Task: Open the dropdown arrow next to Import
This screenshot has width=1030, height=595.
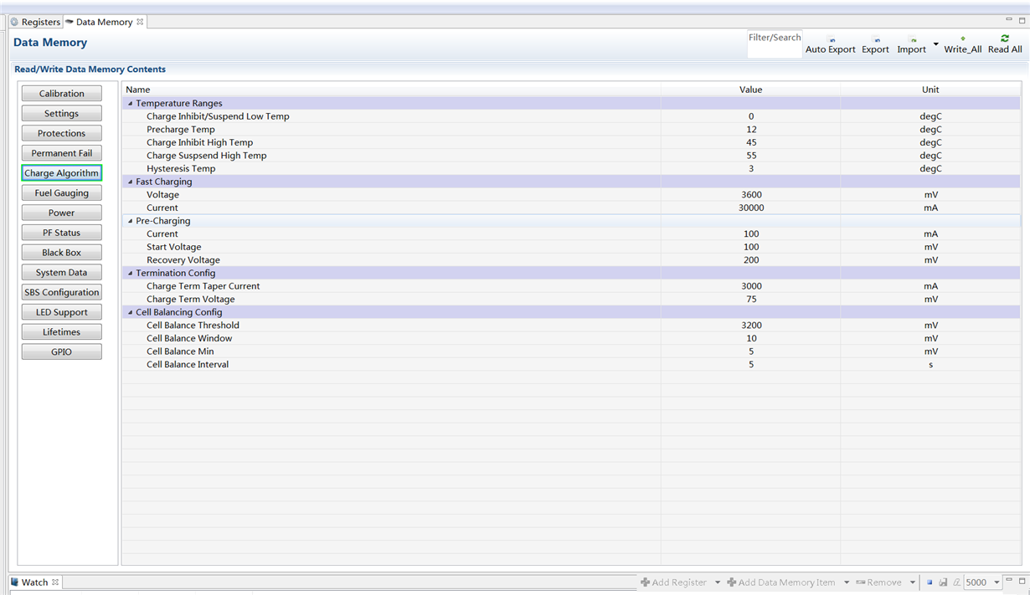Action: (935, 44)
